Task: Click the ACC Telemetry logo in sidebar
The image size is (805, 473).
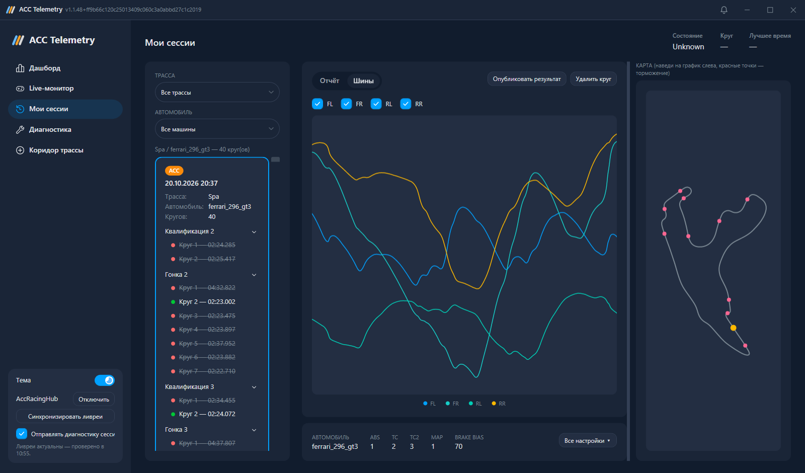Action: pos(18,40)
